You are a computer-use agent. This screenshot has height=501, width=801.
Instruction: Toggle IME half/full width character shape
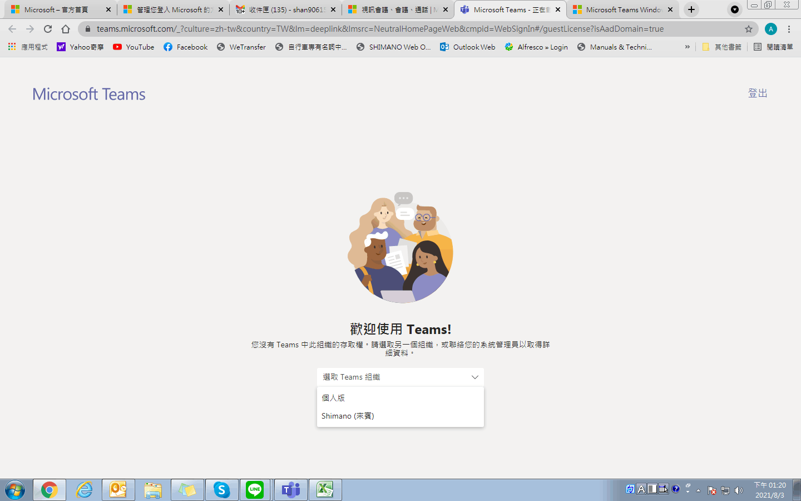[x=652, y=489]
